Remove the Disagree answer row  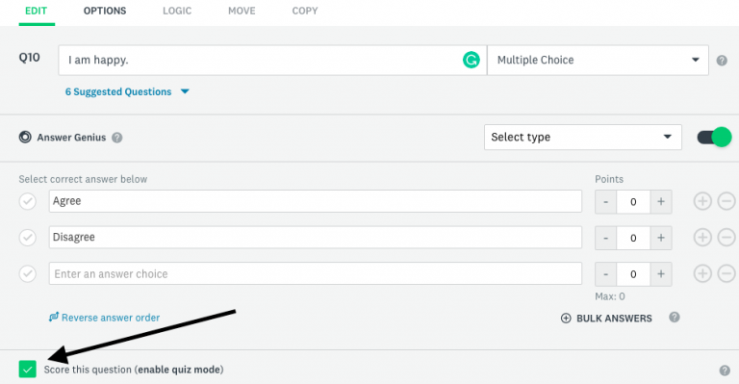click(726, 238)
